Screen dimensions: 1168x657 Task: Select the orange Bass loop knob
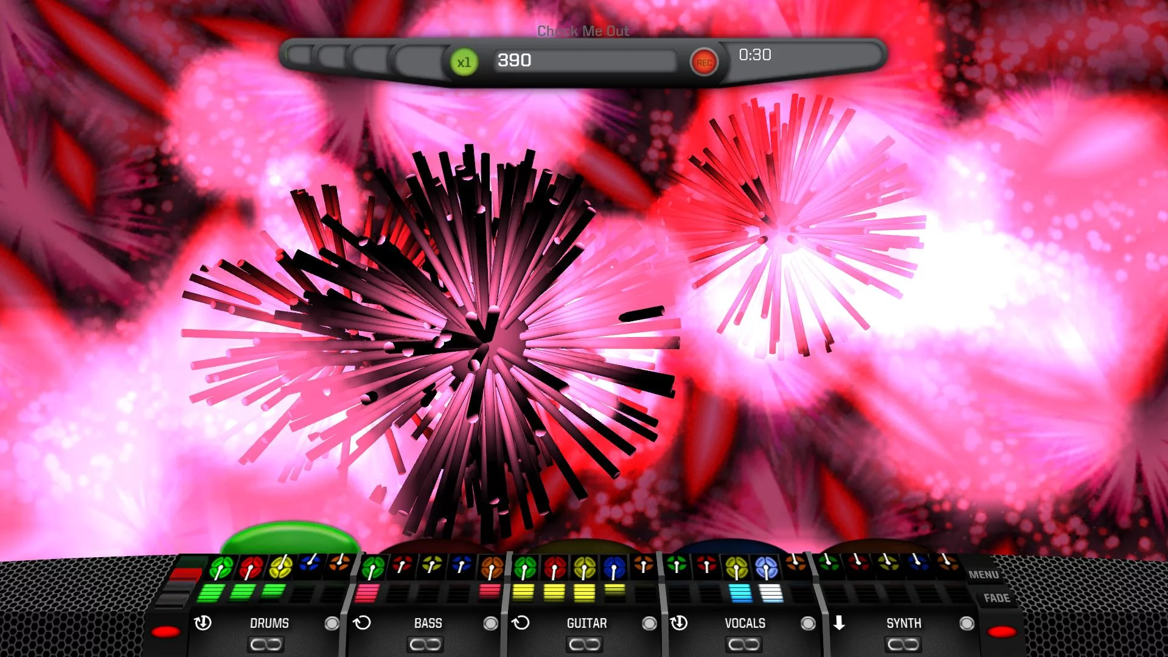click(x=492, y=568)
